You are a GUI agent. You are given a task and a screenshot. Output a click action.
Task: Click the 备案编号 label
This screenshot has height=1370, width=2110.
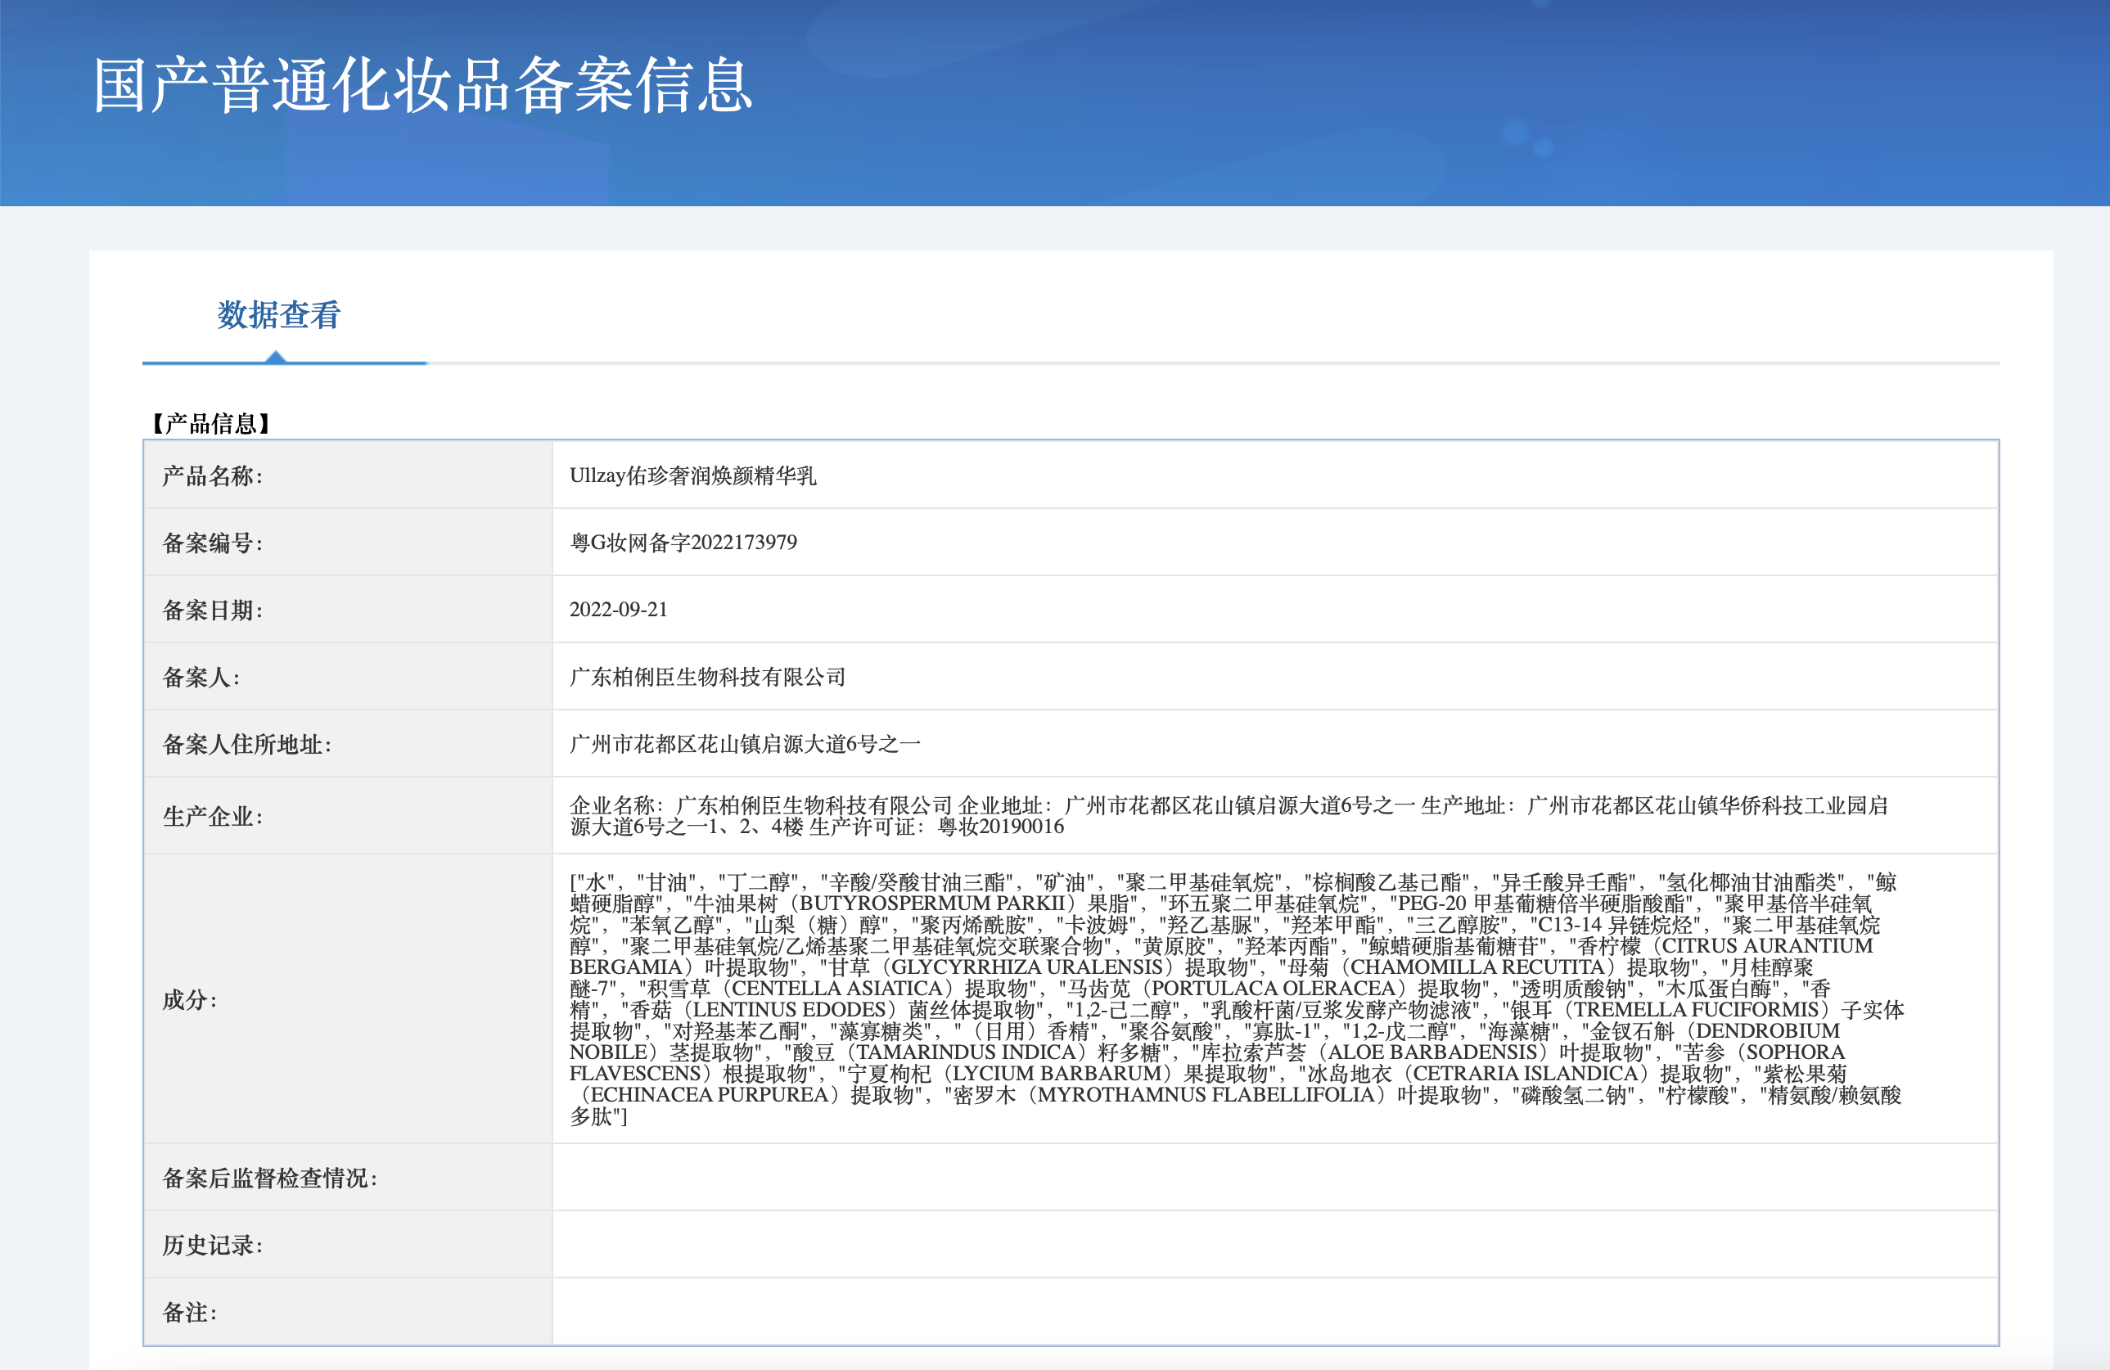point(213,543)
